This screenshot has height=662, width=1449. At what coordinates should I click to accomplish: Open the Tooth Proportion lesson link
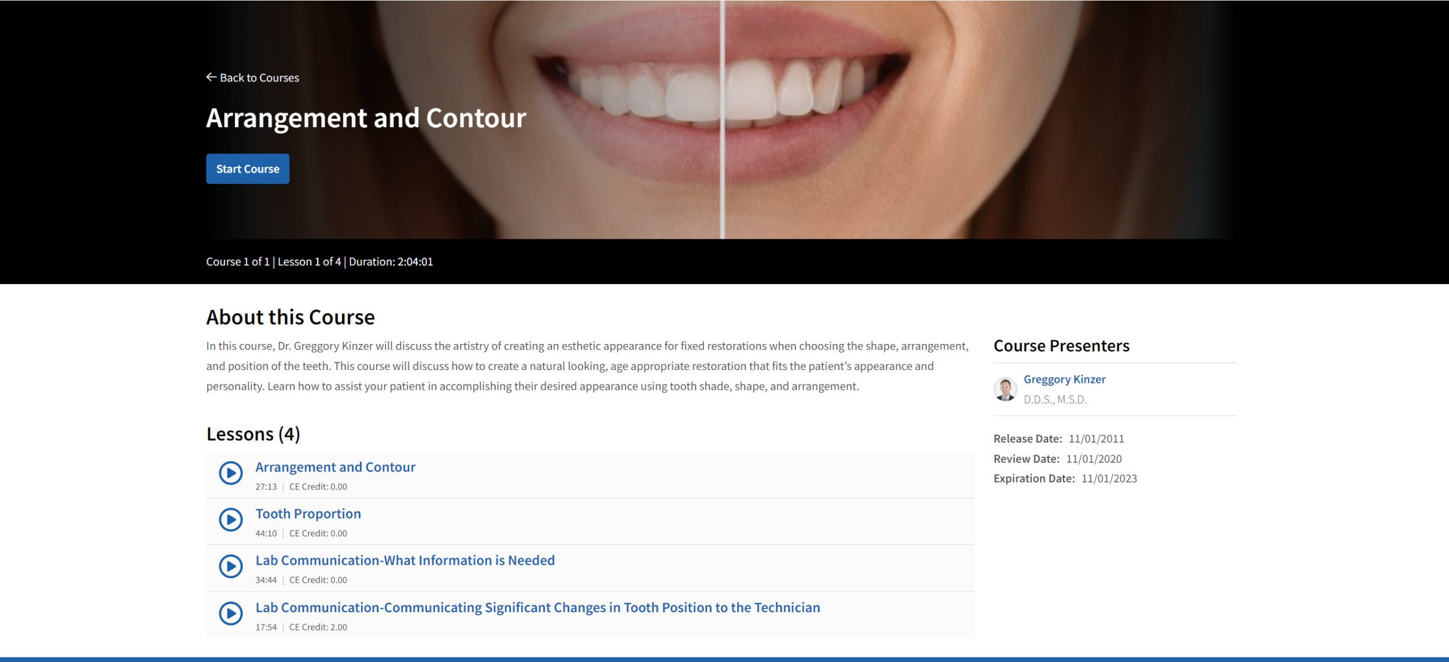(x=308, y=514)
